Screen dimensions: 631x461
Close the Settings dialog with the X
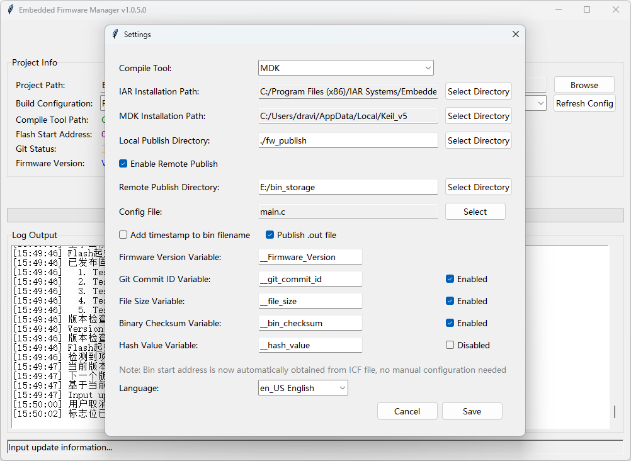point(516,34)
